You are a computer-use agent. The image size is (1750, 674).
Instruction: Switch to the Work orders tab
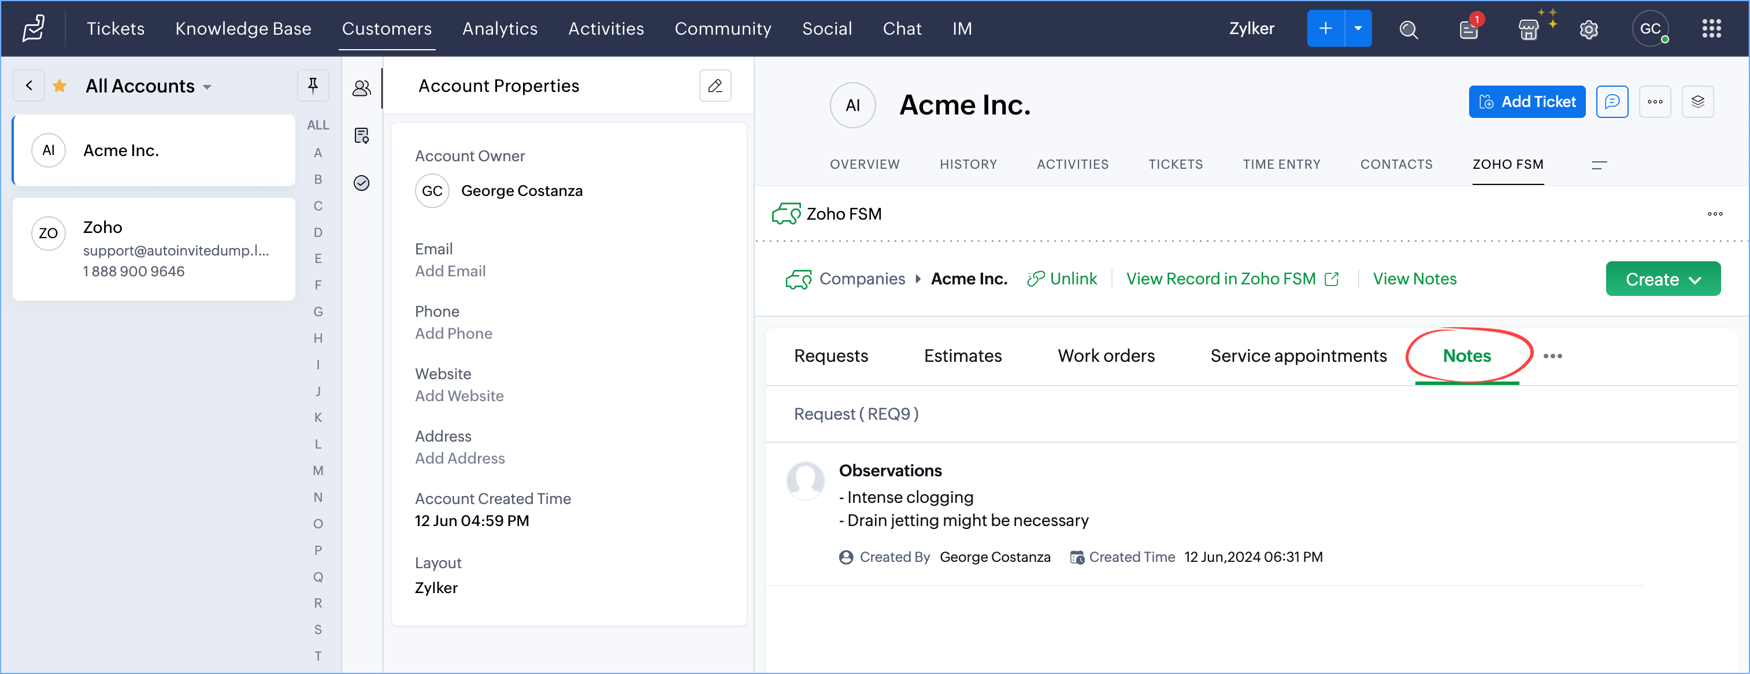1105,356
